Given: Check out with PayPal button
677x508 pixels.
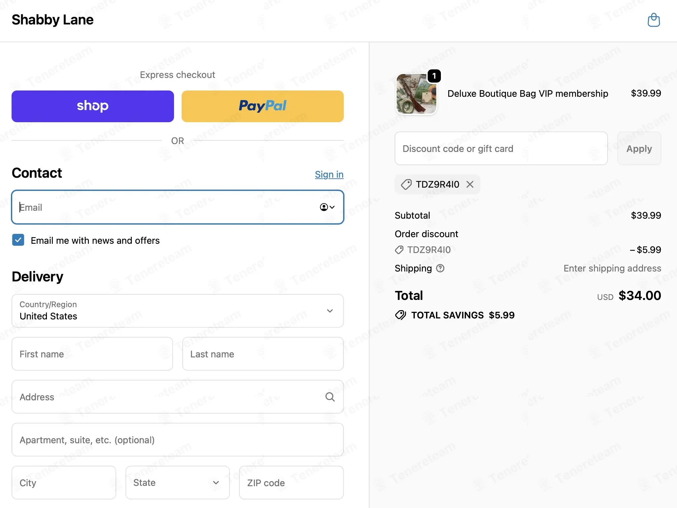Looking at the screenshot, I should tap(263, 106).
